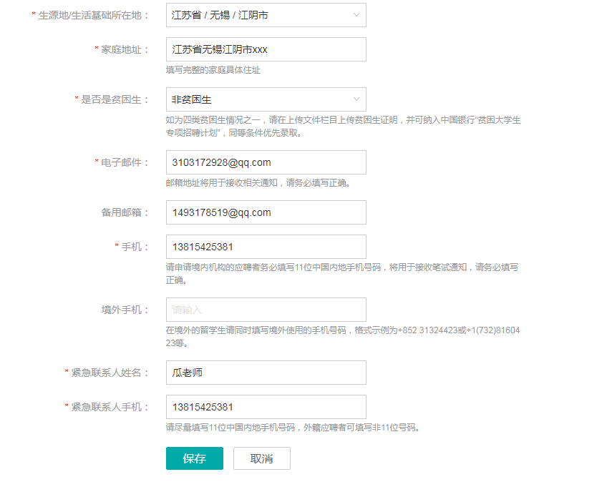Click the 紧急联系人姓名 label
The image size is (602, 497).
110,373
